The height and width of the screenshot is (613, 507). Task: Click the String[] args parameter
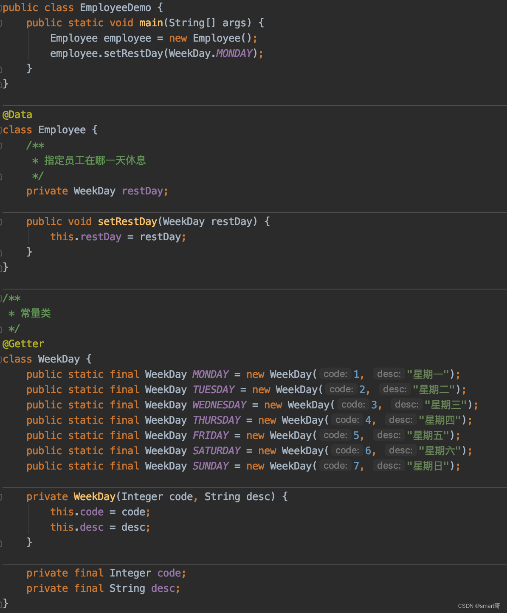[207, 23]
